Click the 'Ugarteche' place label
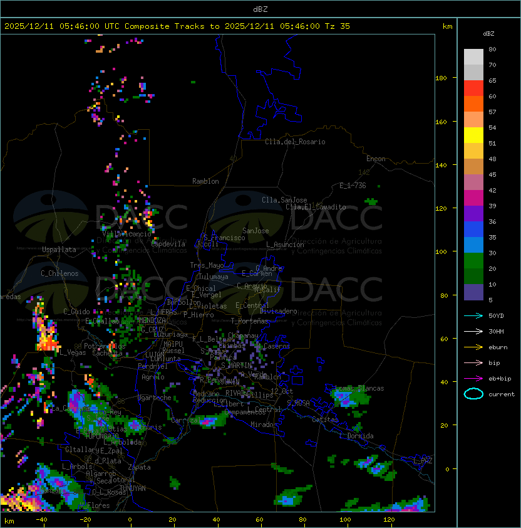Viewport: 521px width, 528px height. click(x=155, y=398)
